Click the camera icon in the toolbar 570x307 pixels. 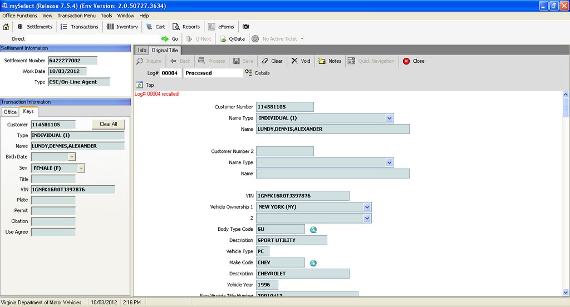point(245,27)
